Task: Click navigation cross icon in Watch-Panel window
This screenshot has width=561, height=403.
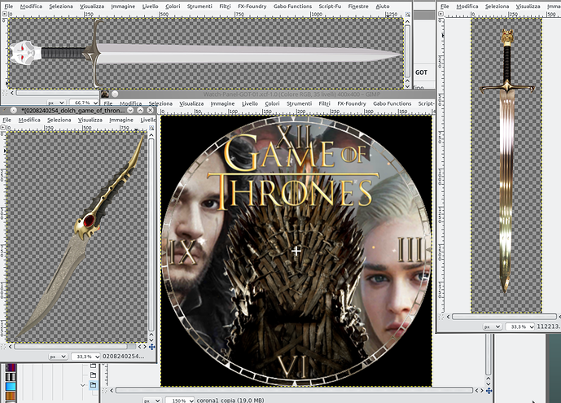Action: [489, 391]
